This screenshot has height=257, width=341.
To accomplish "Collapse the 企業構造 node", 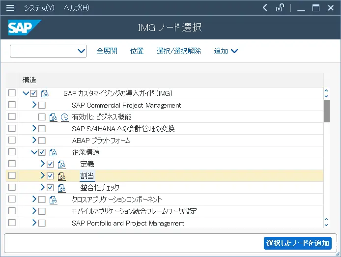I will point(34,152).
